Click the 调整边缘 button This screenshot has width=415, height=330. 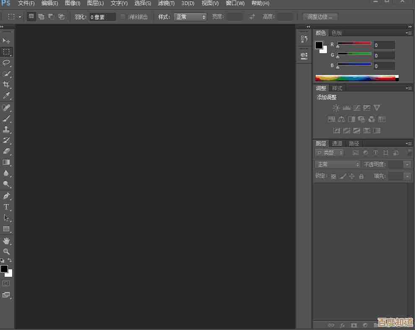[x=320, y=17]
